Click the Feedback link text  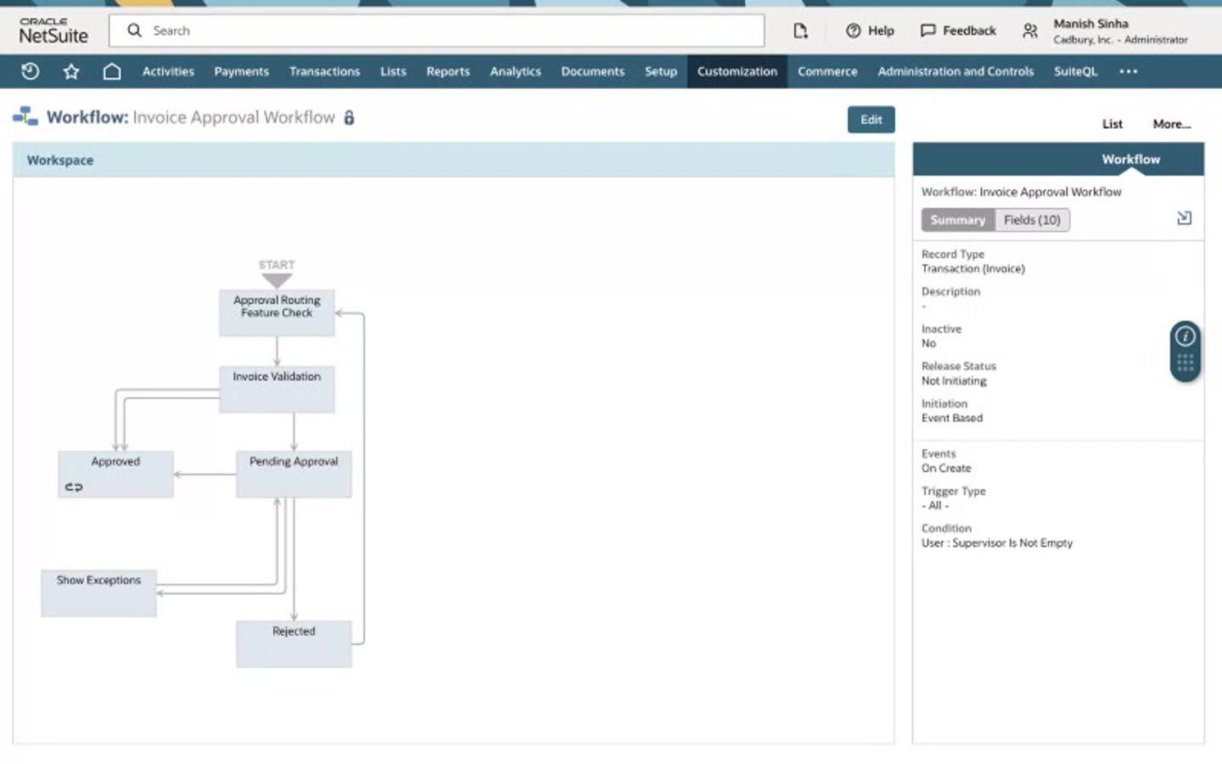point(969,31)
